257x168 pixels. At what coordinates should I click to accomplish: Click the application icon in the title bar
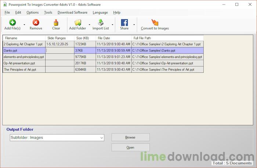(x=5, y=4)
